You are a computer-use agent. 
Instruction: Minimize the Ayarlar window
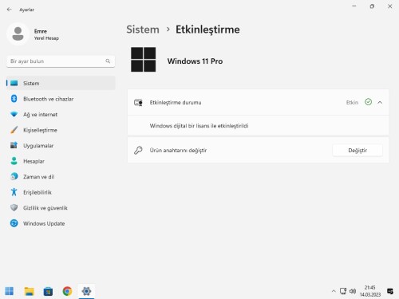click(x=354, y=6)
